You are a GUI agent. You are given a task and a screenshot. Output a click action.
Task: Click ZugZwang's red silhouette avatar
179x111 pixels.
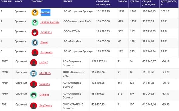point(34,106)
